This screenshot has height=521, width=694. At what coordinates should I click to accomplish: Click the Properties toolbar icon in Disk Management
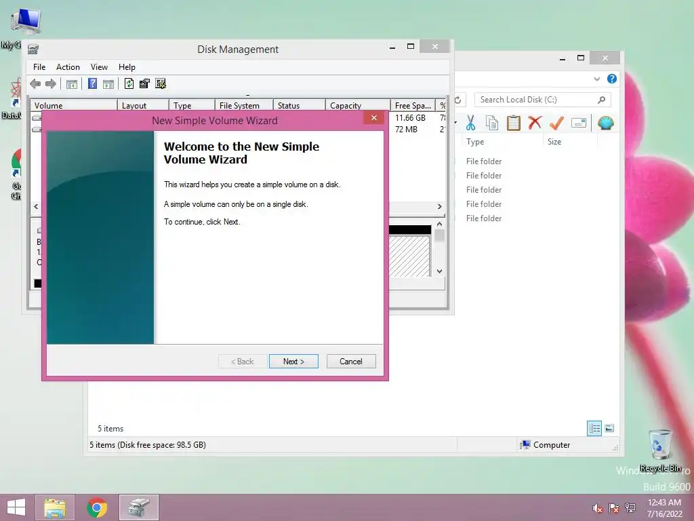[x=144, y=83]
